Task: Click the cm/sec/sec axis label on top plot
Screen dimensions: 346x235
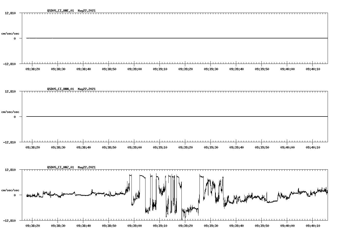Action: [x=10, y=33]
